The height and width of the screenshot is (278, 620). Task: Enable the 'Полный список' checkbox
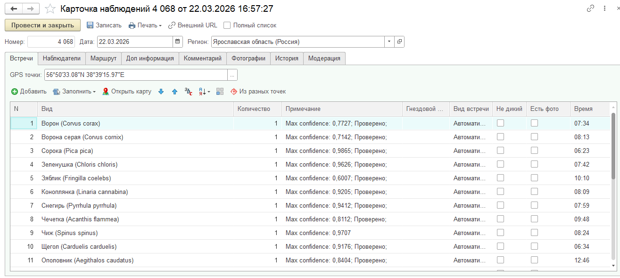pyautogui.click(x=227, y=25)
